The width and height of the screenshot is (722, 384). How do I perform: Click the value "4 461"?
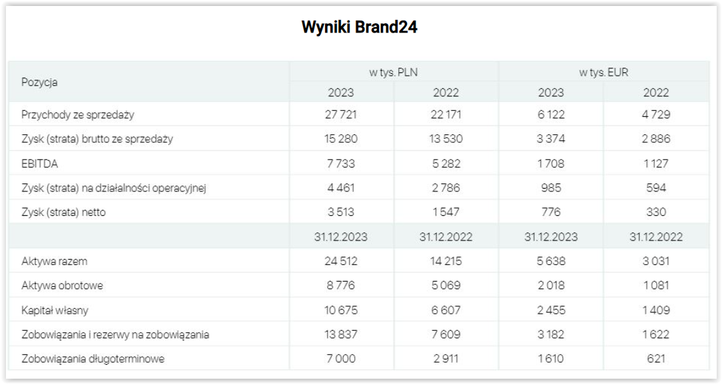pos(341,187)
